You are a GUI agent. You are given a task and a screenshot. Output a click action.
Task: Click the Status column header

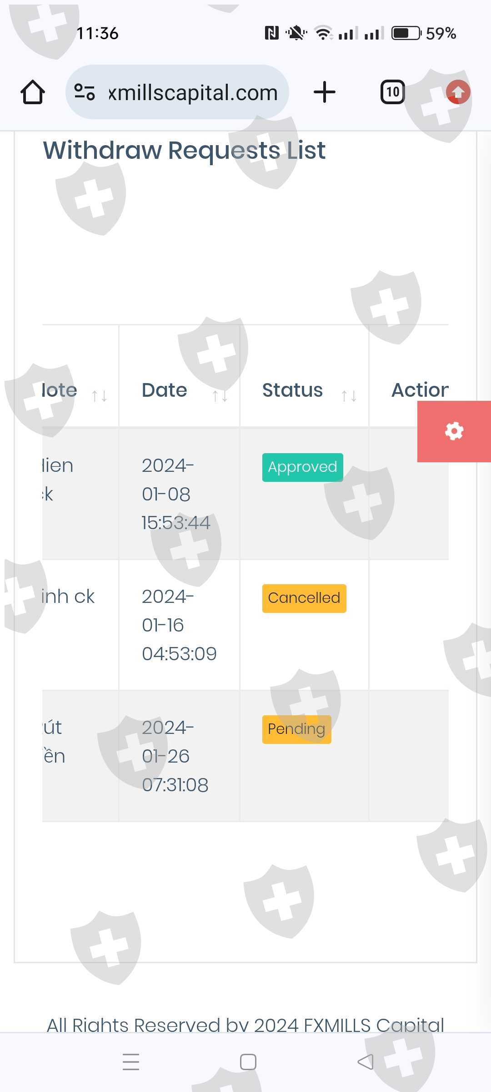click(x=292, y=390)
